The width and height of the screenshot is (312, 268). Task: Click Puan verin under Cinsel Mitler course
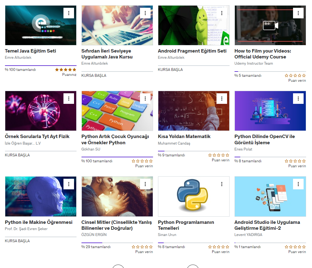tap(144, 252)
